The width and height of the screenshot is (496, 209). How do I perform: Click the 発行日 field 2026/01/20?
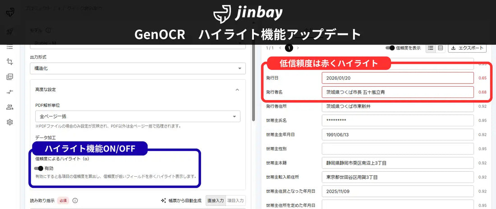(x=398, y=78)
